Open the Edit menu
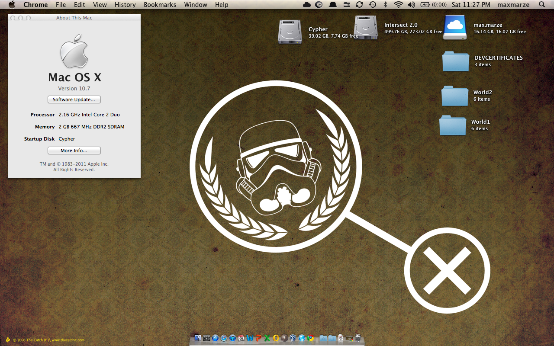The width and height of the screenshot is (554, 346). coord(79,5)
